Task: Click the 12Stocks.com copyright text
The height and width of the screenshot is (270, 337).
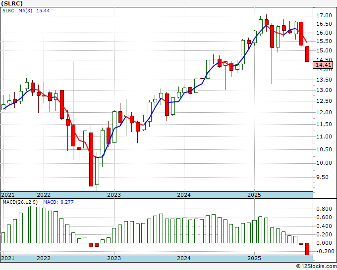Action: coord(316,267)
